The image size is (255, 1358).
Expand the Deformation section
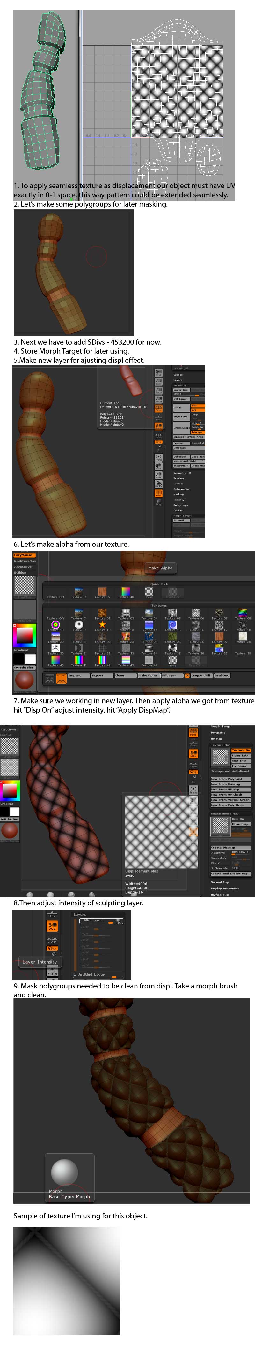click(x=182, y=489)
